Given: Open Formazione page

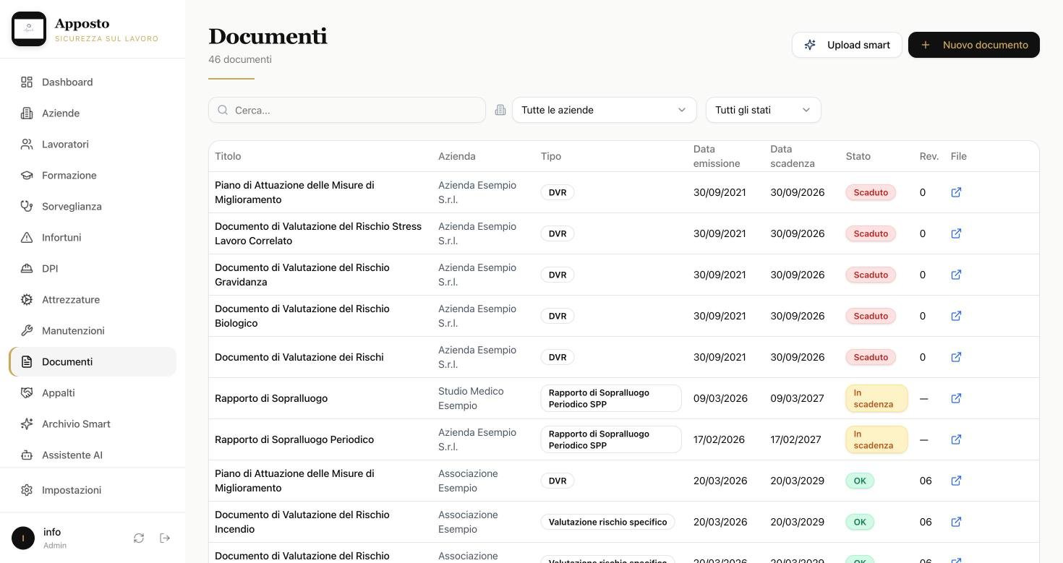Looking at the screenshot, I should [x=93, y=176].
